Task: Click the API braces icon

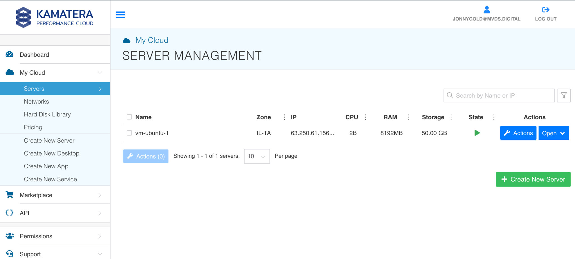Action: tap(10, 213)
